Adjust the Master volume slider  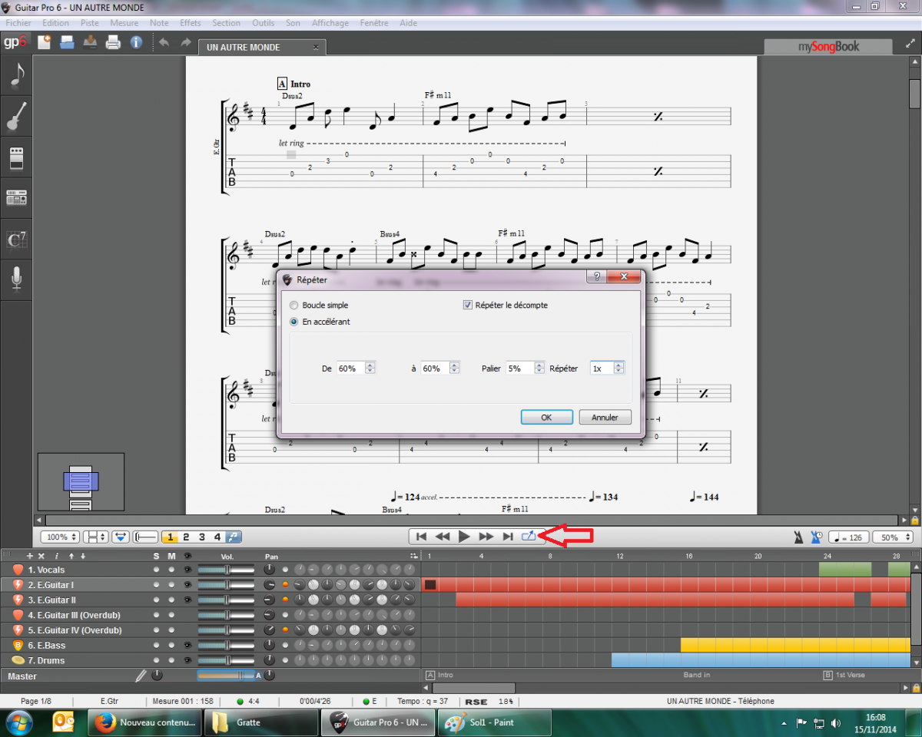coord(226,676)
